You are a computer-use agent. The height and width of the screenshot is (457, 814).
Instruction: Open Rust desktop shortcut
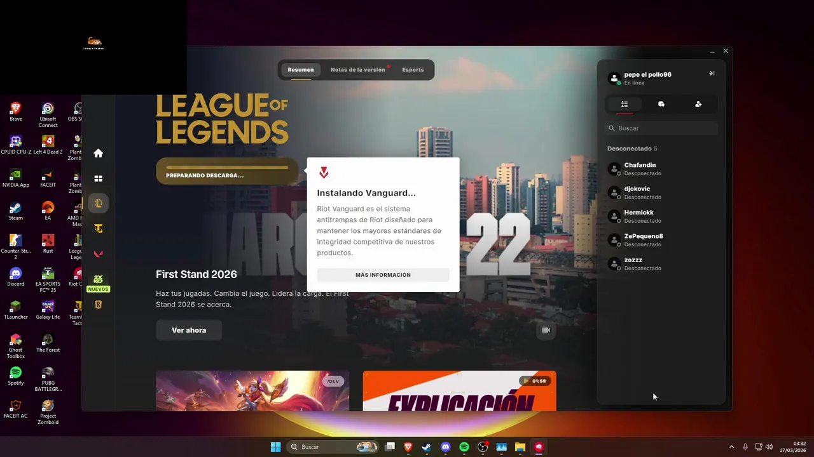click(x=48, y=244)
